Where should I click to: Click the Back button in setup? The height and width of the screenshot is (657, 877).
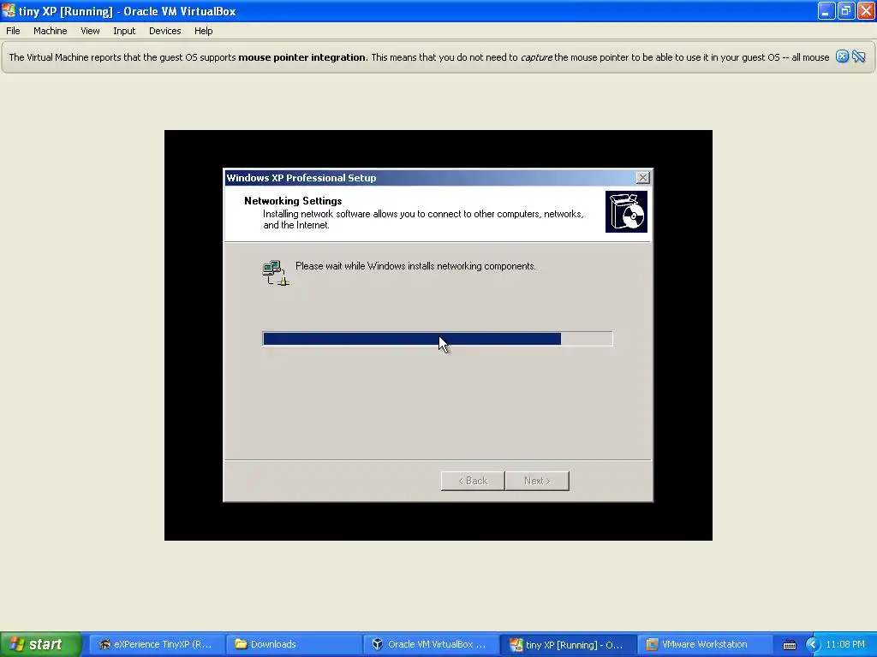pos(473,481)
